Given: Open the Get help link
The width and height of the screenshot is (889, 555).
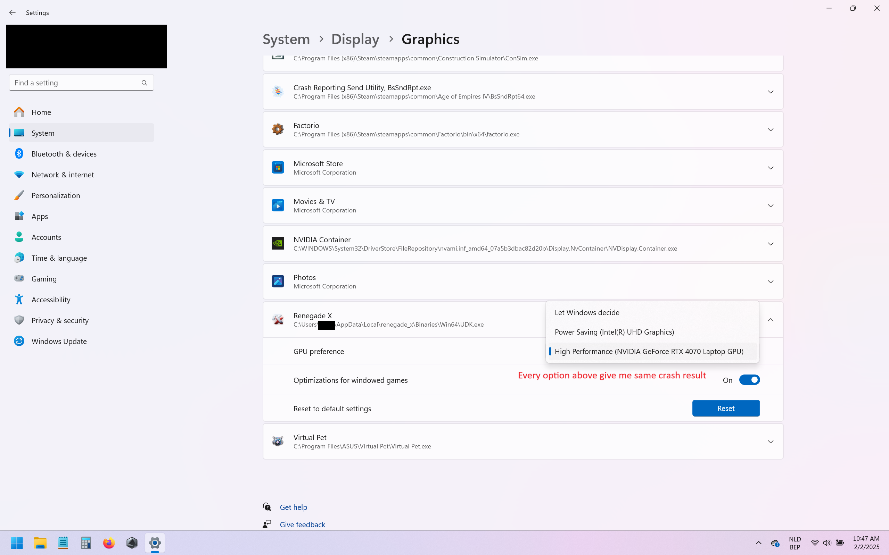Looking at the screenshot, I should coord(293,507).
